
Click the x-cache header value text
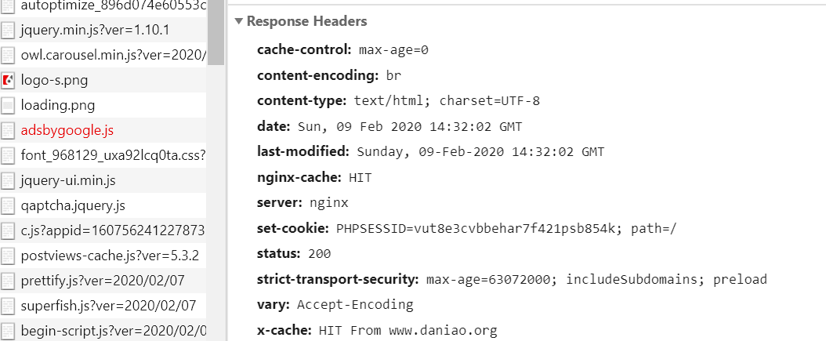408,331
